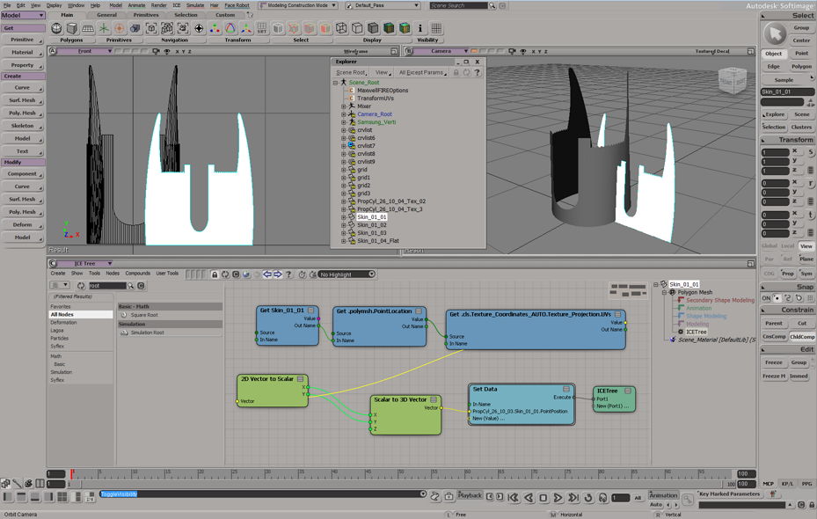Click the polygon grid icon in the toolbar

pyautogui.click(x=88, y=28)
